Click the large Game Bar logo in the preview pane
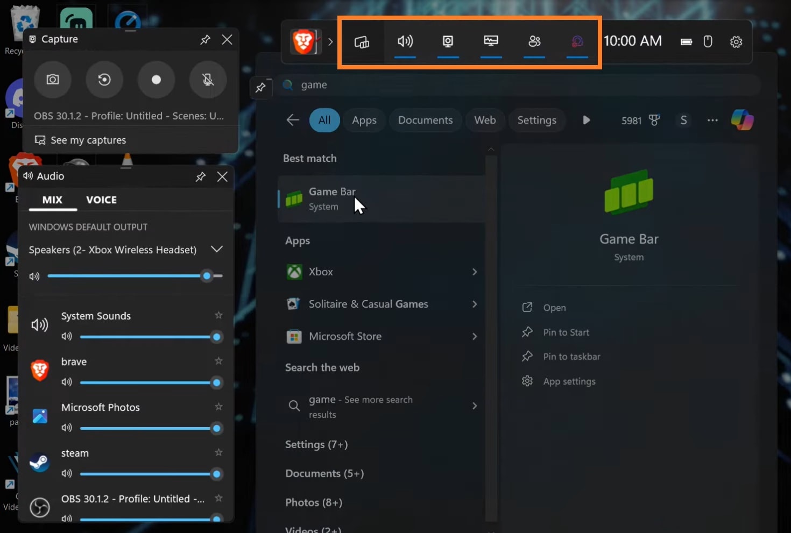The height and width of the screenshot is (533, 791). click(x=629, y=191)
